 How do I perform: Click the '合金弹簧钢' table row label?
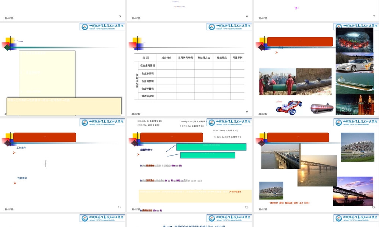pos(147,89)
